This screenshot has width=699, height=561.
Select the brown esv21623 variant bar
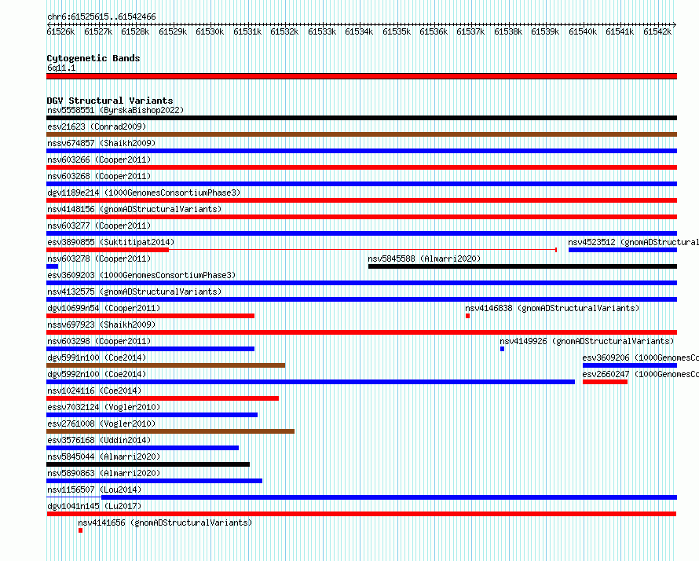[361, 134]
